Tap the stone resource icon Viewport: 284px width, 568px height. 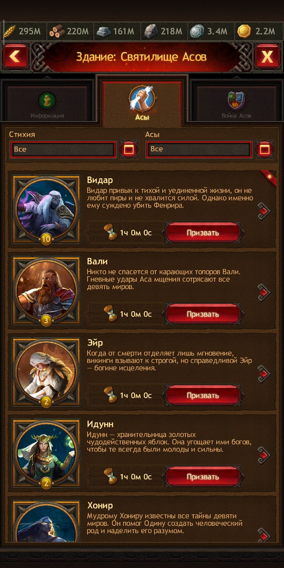[x=151, y=31]
